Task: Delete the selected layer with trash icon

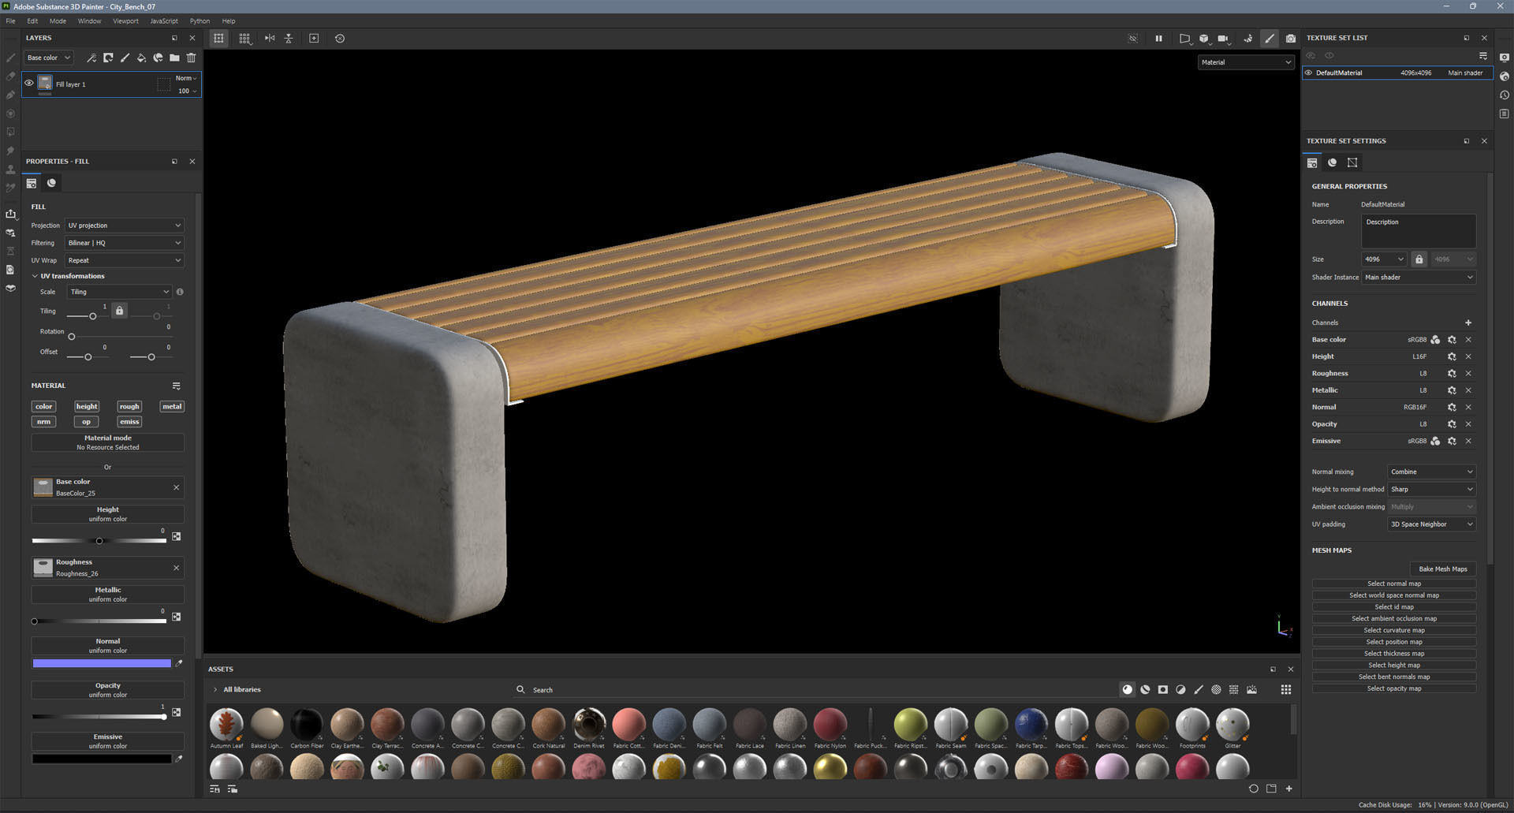Action: click(191, 58)
